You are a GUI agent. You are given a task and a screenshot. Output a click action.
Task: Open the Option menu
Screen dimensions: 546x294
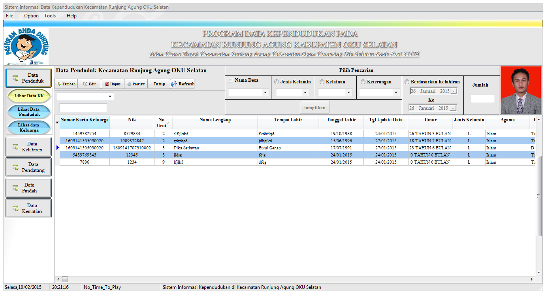click(31, 16)
